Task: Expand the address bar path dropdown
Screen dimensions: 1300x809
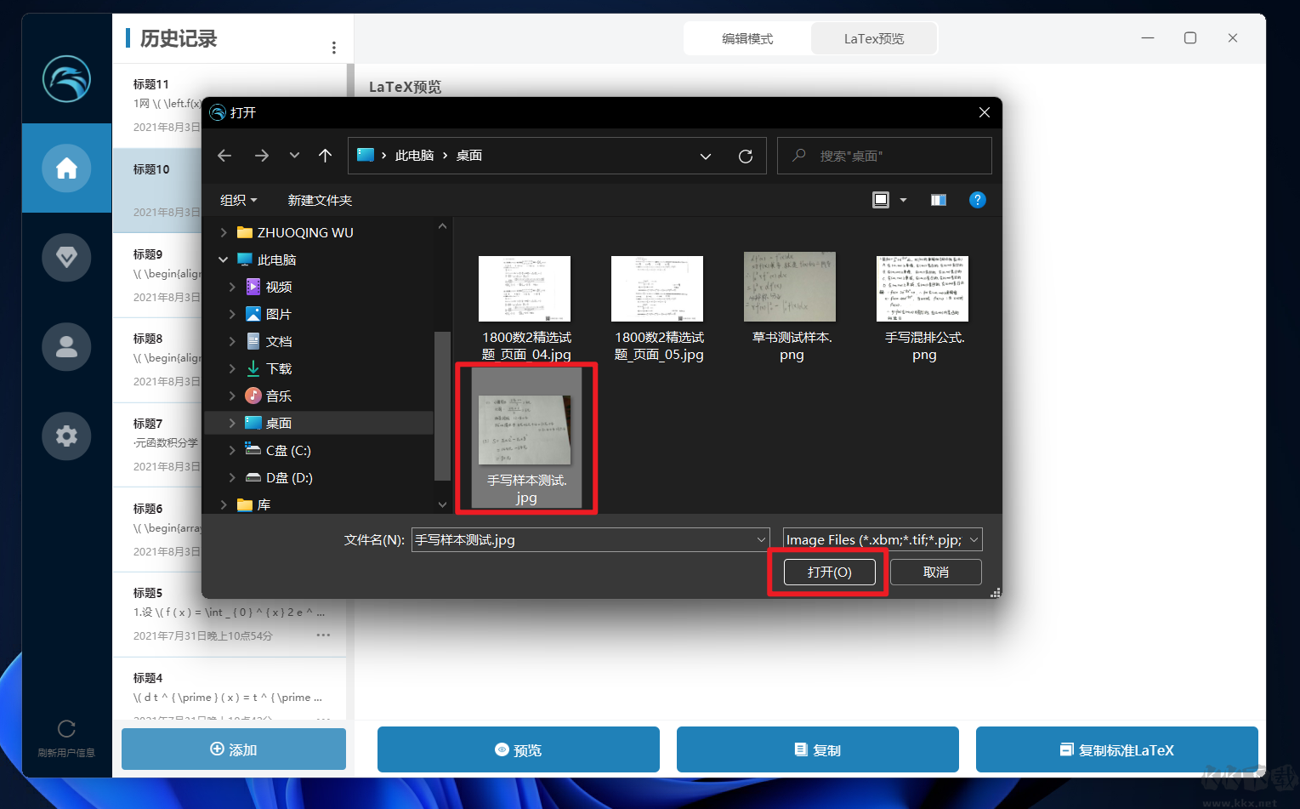Action: pyautogui.click(x=705, y=157)
